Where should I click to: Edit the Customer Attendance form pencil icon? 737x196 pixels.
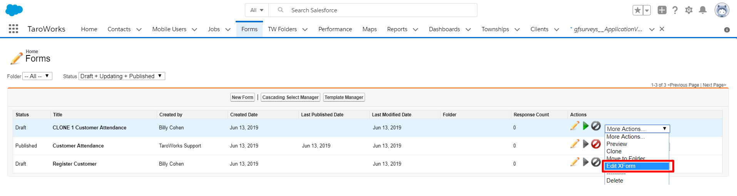pyautogui.click(x=575, y=144)
